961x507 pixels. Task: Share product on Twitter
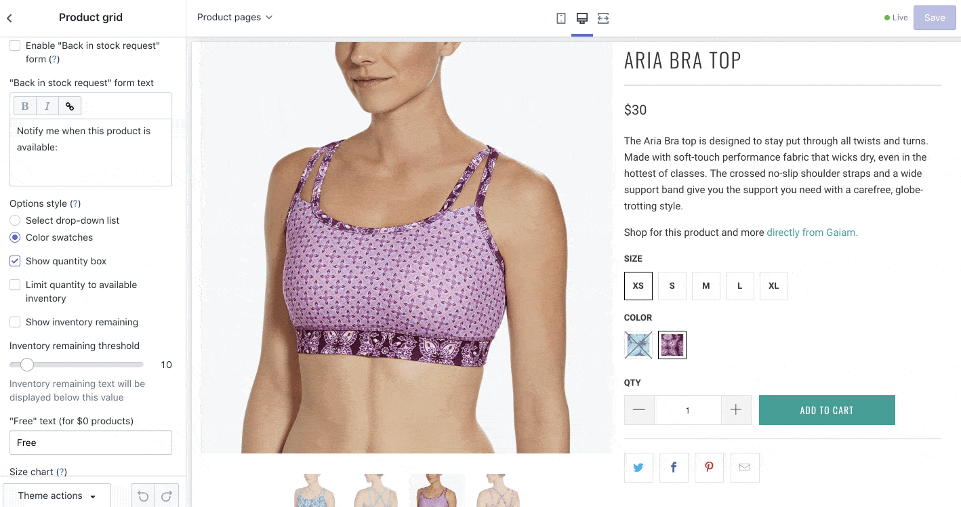pyautogui.click(x=638, y=468)
